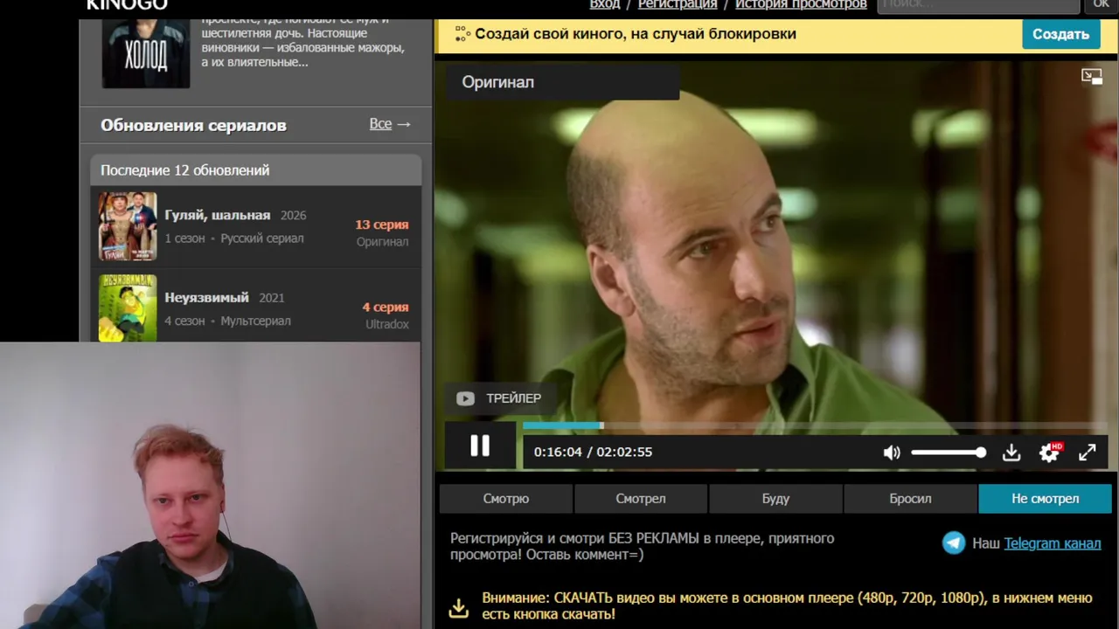Select the Буду status tab
Viewport: 1119px width, 629px height.
coord(775,499)
